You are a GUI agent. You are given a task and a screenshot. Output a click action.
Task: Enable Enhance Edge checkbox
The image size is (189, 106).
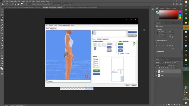pos(43,4)
